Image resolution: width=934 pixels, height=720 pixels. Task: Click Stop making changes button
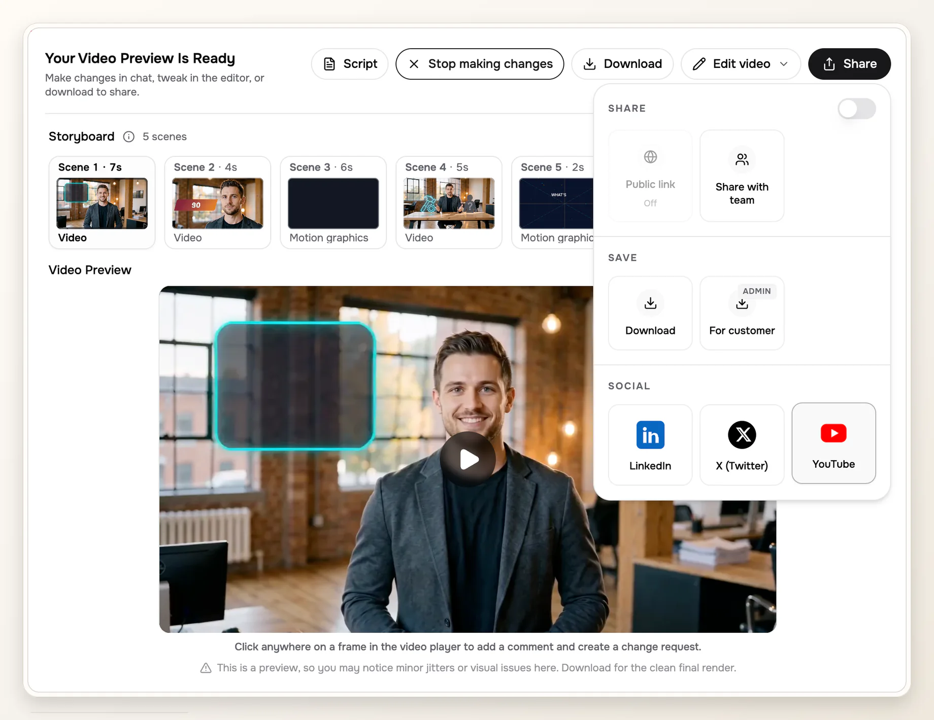coord(480,64)
